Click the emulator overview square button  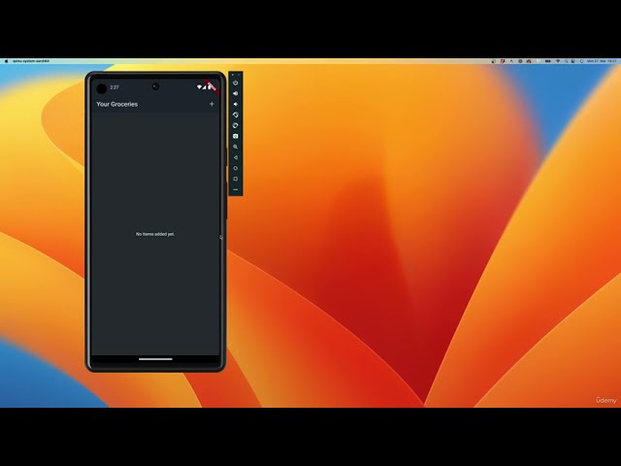pyautogui.click(x=236, y=179)
